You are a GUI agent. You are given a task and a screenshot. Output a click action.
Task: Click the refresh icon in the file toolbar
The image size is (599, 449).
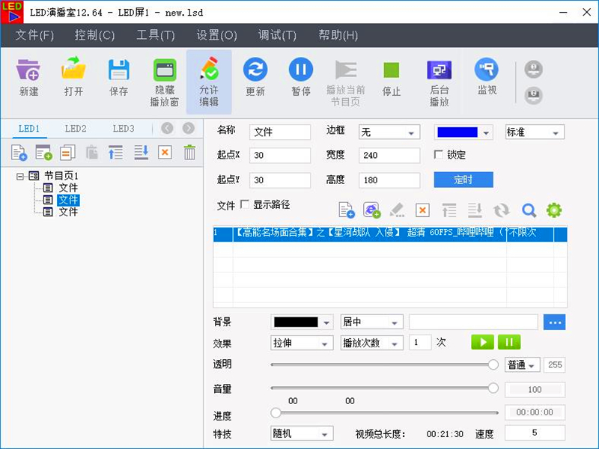tap(501, 210)
